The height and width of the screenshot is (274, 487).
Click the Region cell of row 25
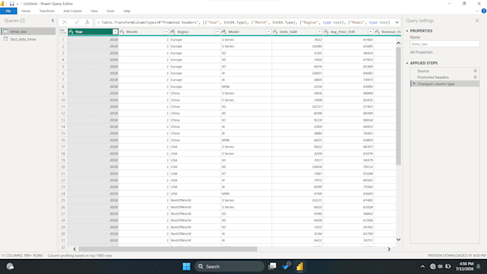196,200
